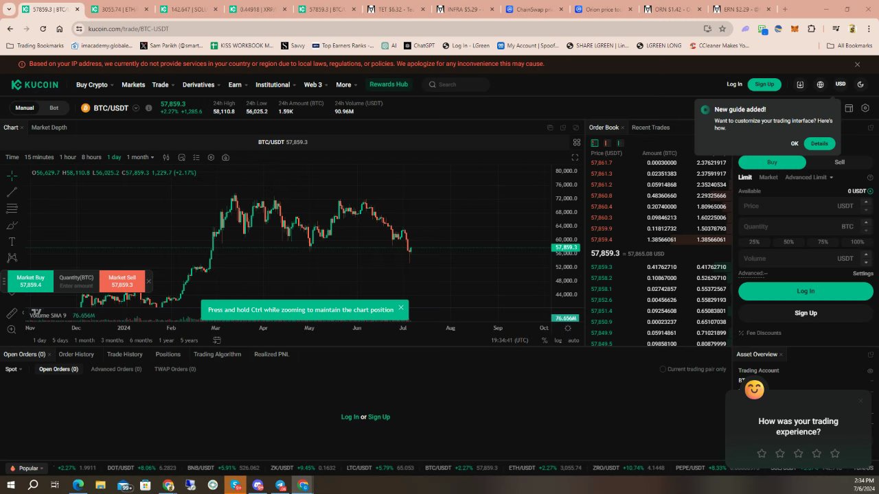Switch trading mode to Bot
Viewport: 879px width, 494px height.
tap(54, 108)
